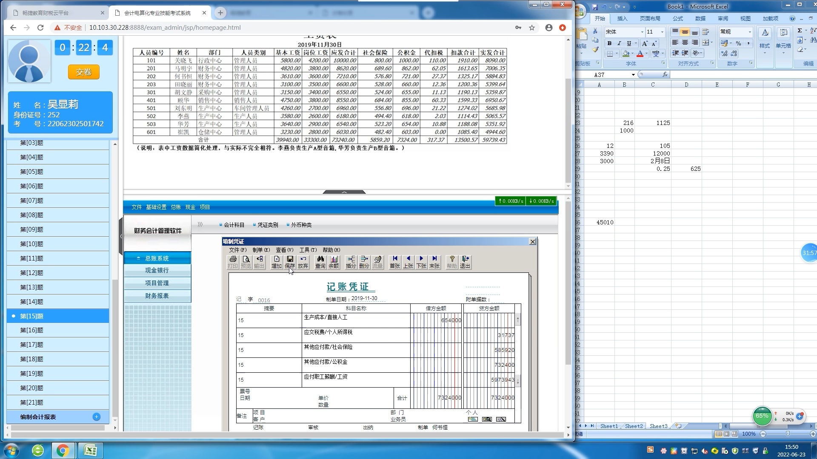Screen dimensions: 817x459
Task: Open Excel underline style dropdown arrow
Action: (x=636, y=43)
